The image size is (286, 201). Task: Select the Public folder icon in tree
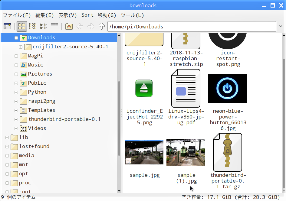pyautogui.click(x=23, y=83)
